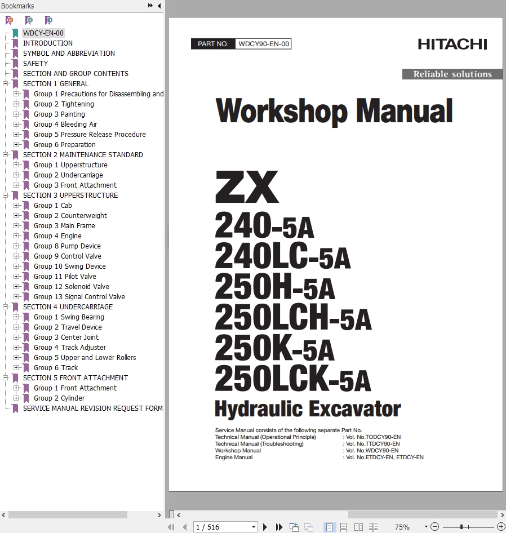
Task: Open SERVICE MANUAL REVISION REQUEST FORM bookmark
Action: point(92,408)
